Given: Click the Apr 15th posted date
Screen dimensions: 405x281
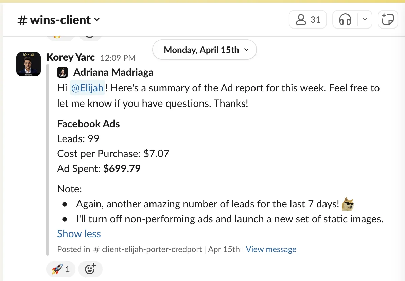Looking at the screenshot, I should coord(224,249).
